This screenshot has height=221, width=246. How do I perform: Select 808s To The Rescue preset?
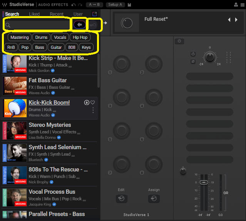click(58, 169)
